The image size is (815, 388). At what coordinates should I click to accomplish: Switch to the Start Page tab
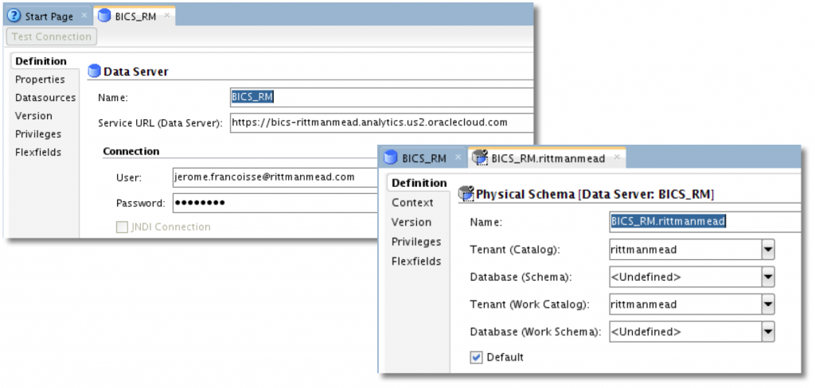(x=49, y=17)
